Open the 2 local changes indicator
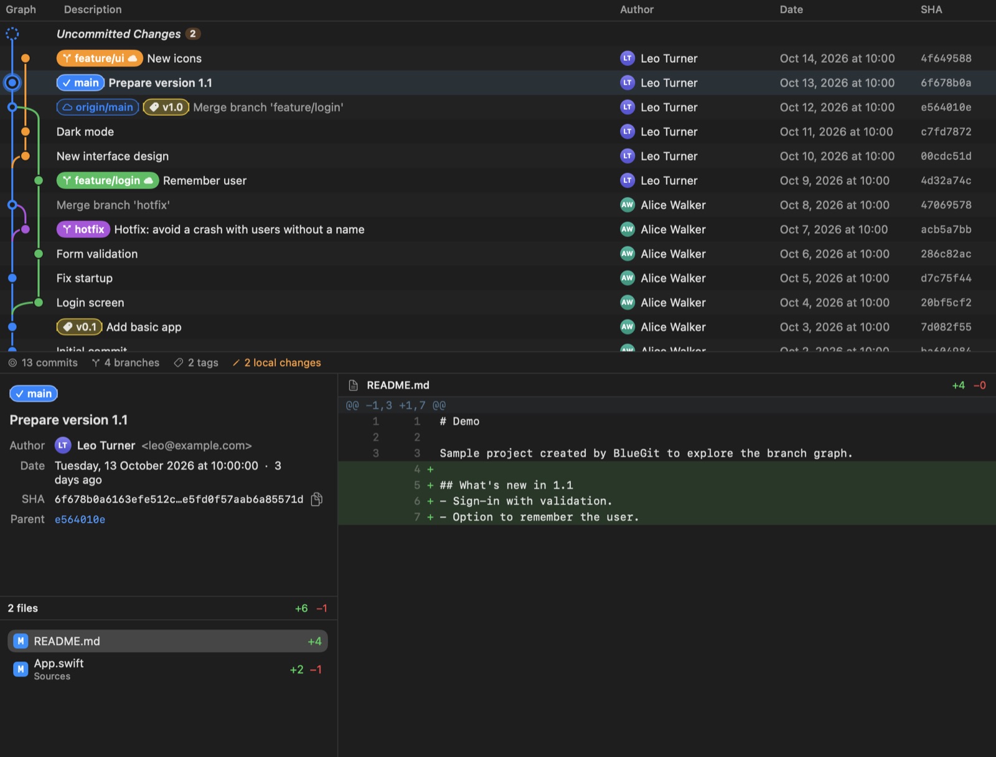996x757 pixels. (277, 363)
